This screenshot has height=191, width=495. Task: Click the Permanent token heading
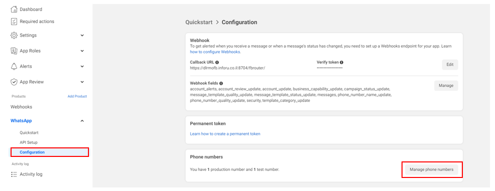[x=208, y=124]
